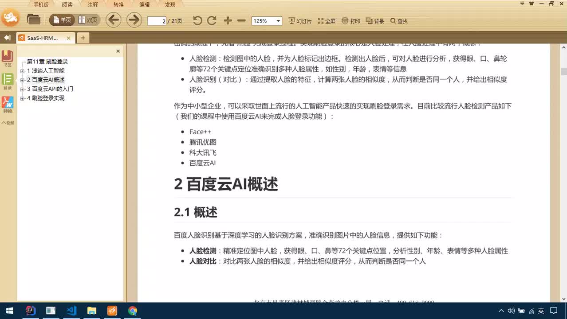
Task: Open a file with the folder icon
Action: (34, 19)
